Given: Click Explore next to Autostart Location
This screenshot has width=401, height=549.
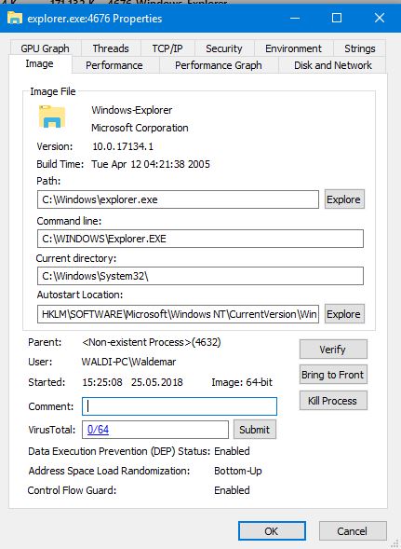Looking at the screenshot, I should click(344, 314).
